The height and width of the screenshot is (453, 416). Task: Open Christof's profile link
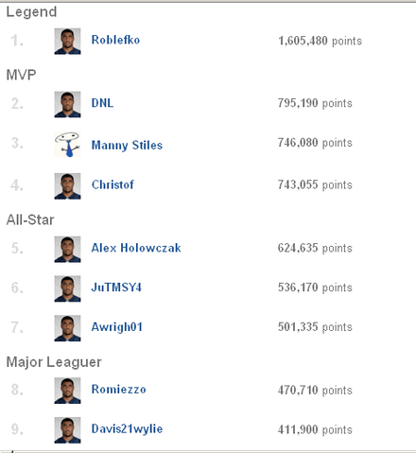(x=113, y=184)
